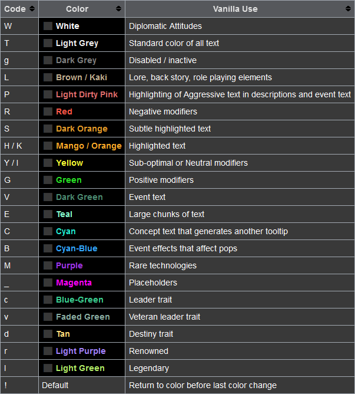Sort table by Vanilla Use column arrows
Screen dimensions: 355x394
pyautogui.click(x=348, y=9)
